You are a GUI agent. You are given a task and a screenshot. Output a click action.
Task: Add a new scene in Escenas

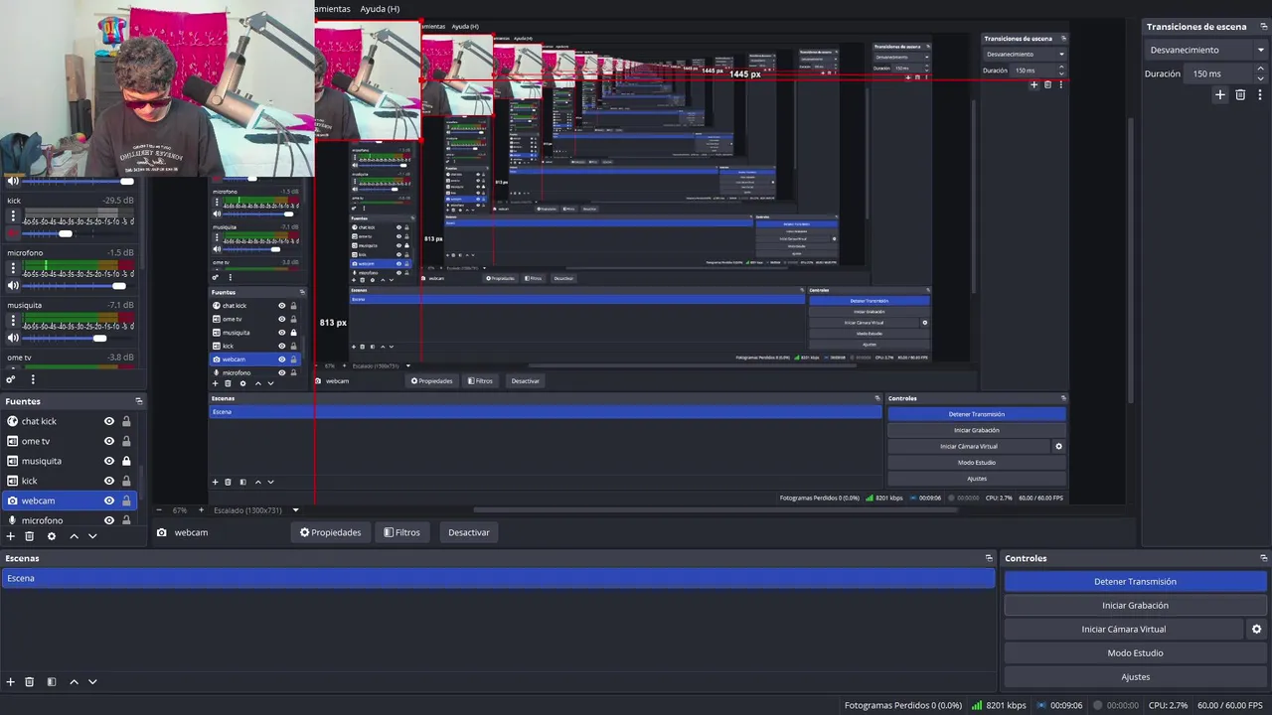pos(11,682)
